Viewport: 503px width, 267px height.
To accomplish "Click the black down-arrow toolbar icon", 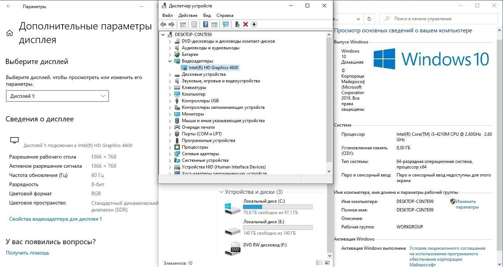I will pyautogui.click(x=254, y=25).
